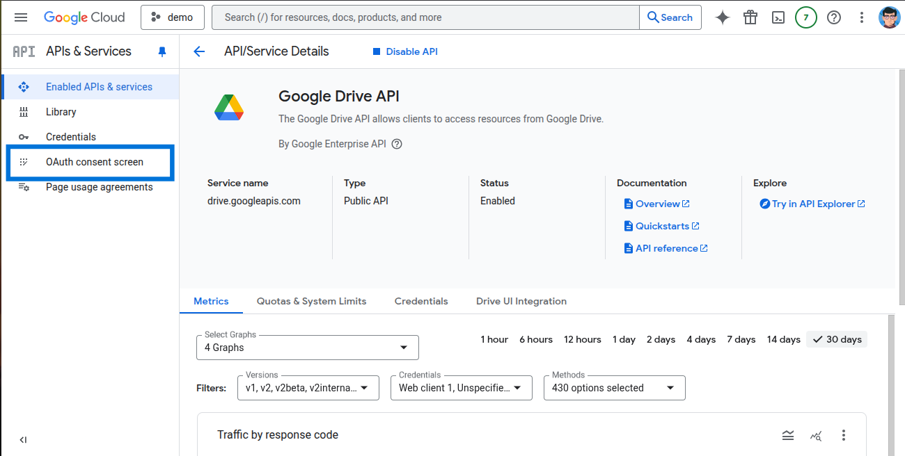Open the Select Graphs dropdown
905x456 pixels.
pos(308,348)
